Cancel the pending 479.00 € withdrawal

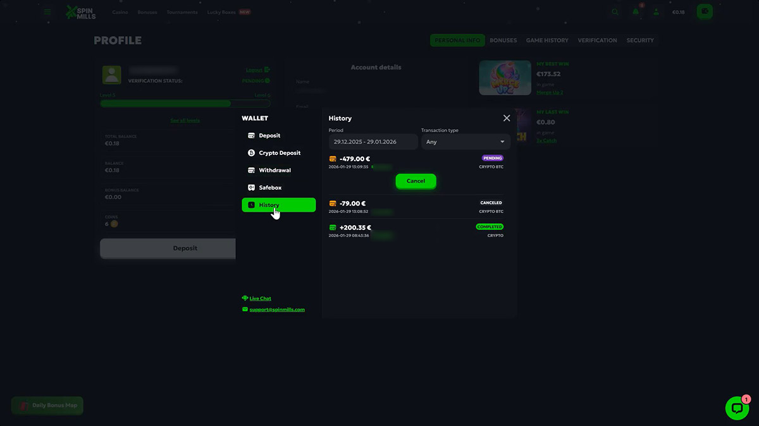[416, 181]
